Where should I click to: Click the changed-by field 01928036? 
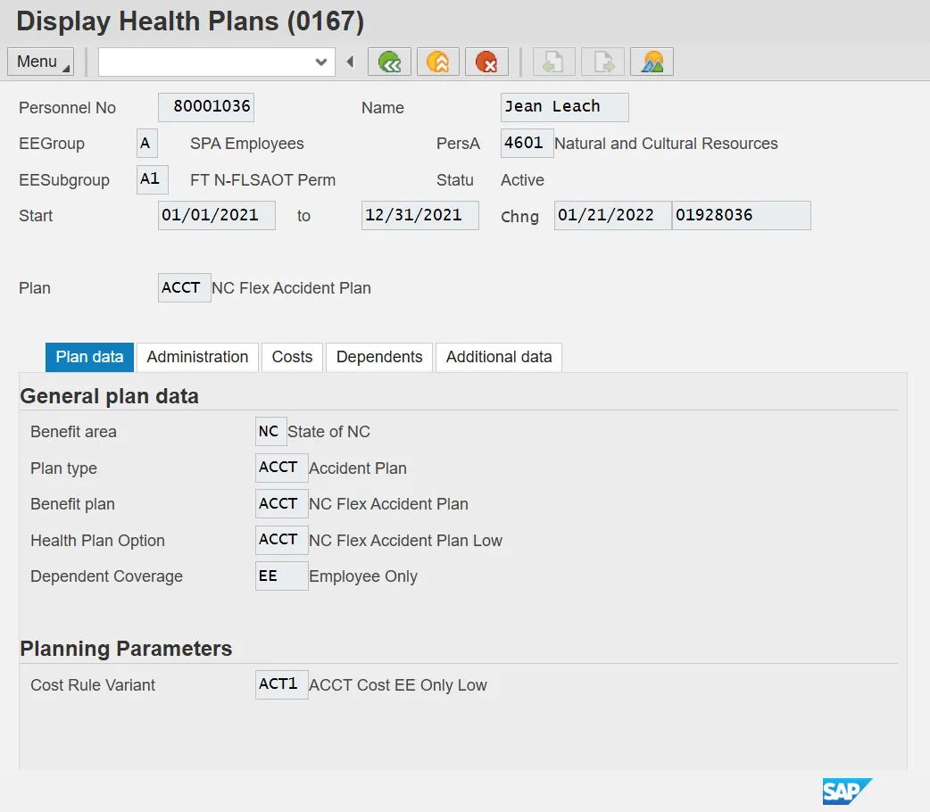point(742,215)
